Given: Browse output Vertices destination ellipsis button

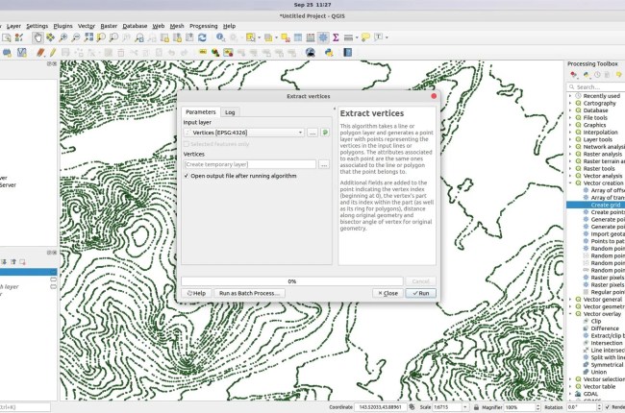Looking at the screenshot, I should point(324,165).
